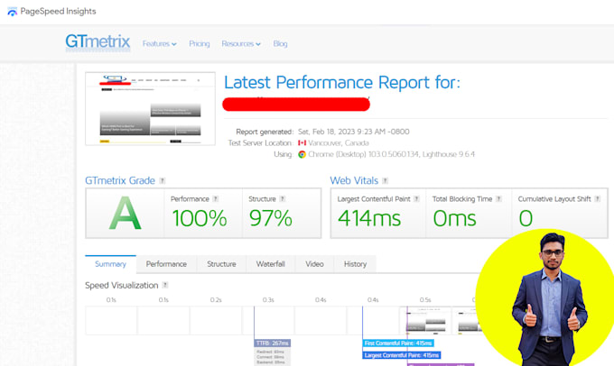Click the tested site screenshot thumbnail

point(151,109)
